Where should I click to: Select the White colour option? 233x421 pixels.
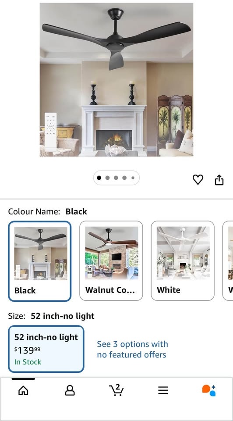point(183,260)
